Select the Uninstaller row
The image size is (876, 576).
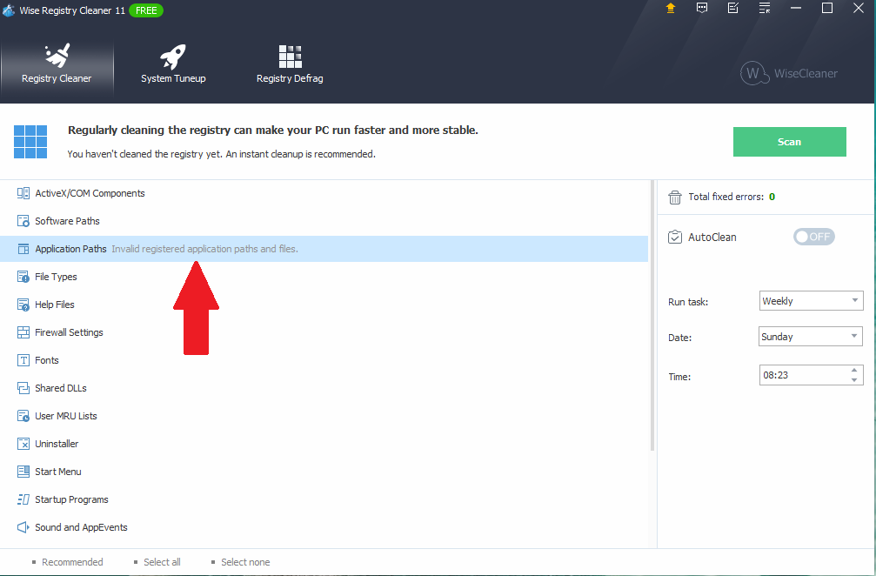[x=324, y=444]
